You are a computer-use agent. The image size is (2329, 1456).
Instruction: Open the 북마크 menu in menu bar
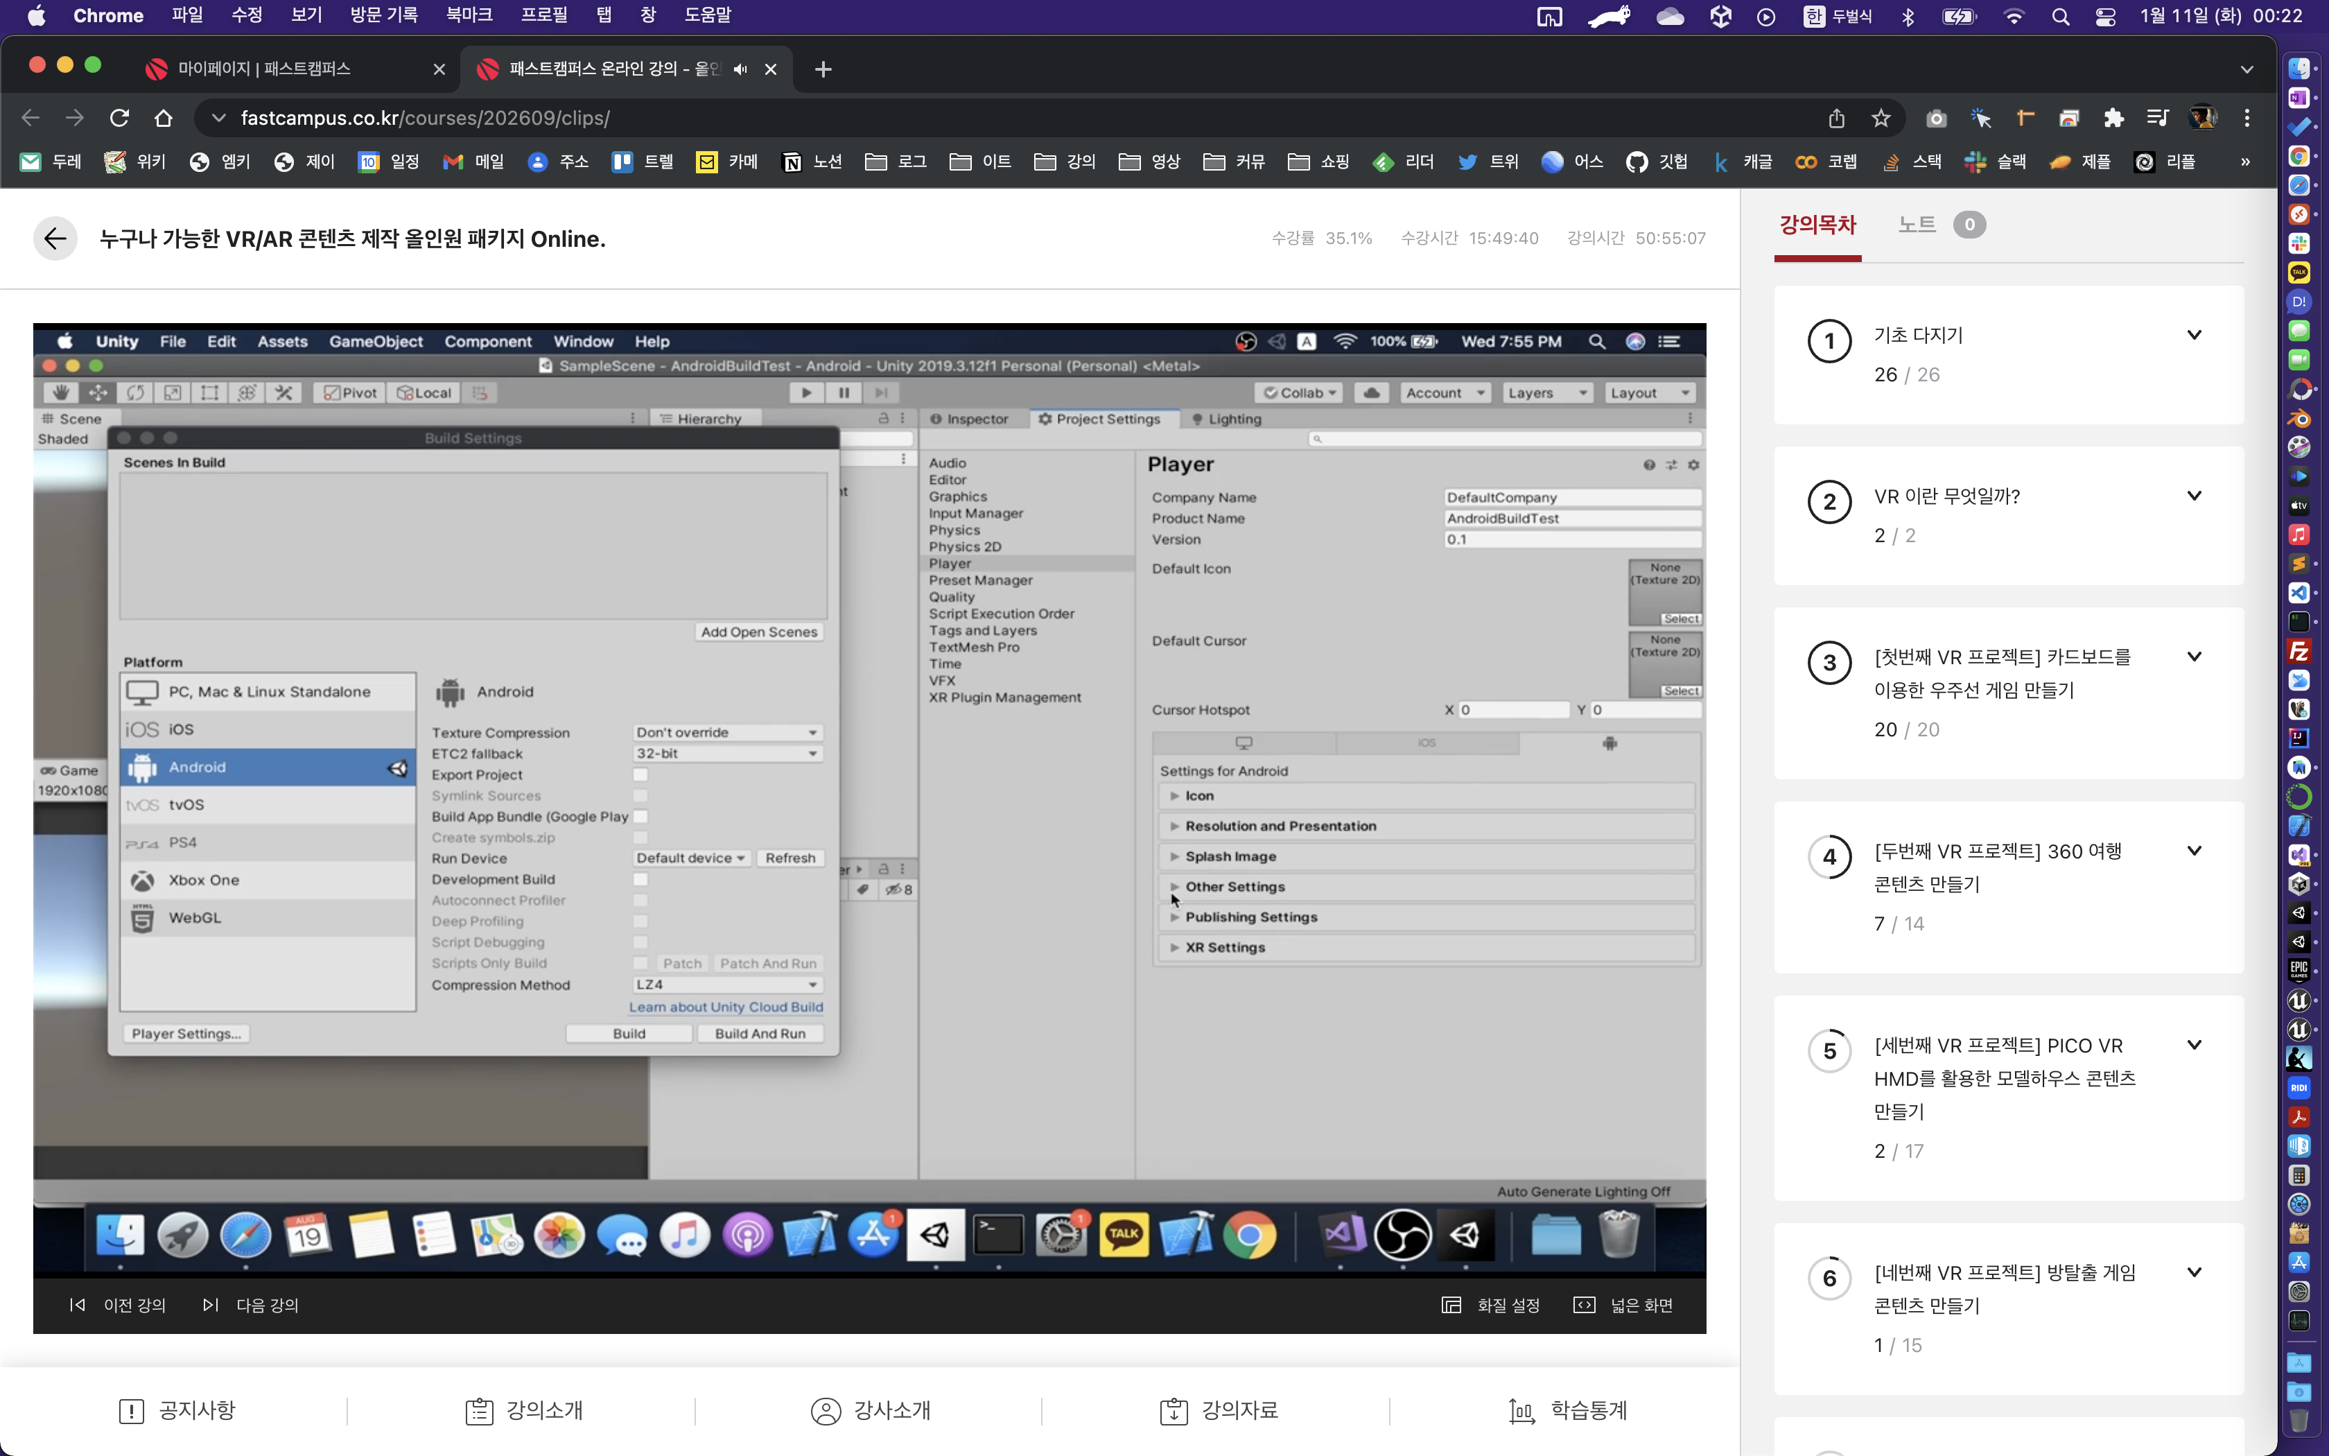[x=469, y=15]
